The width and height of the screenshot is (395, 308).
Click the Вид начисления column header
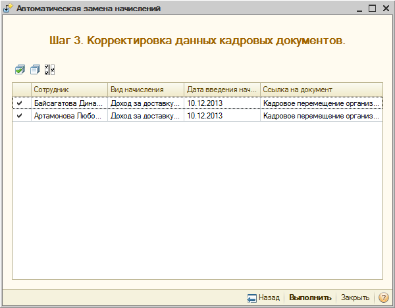click(x=145, y=90)
